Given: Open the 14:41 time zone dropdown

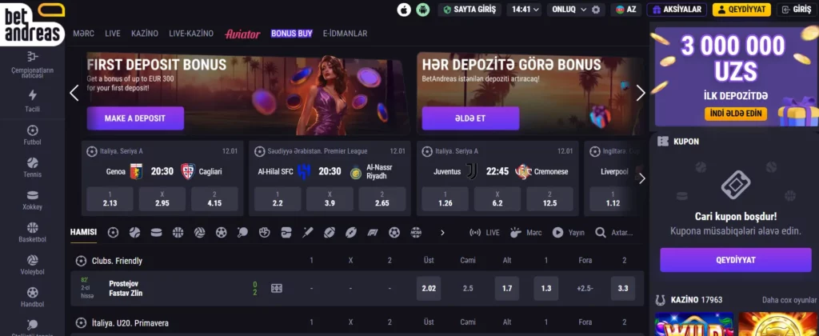Looking at the screenshot, I should tap(525, 10).
